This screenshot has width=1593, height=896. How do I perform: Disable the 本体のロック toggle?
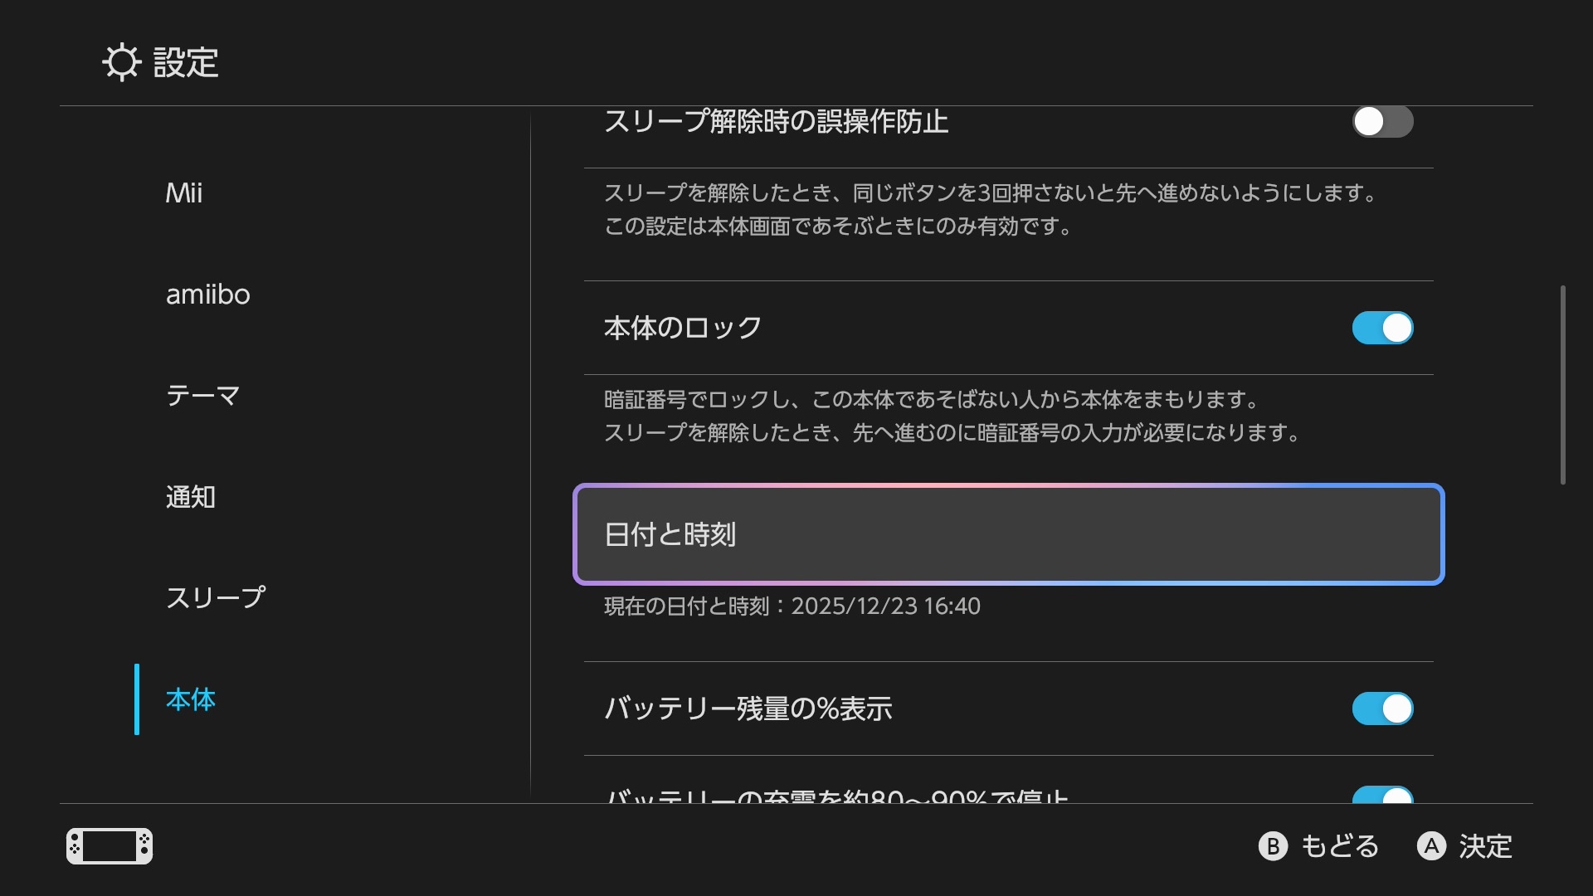tap(1381, 328)
